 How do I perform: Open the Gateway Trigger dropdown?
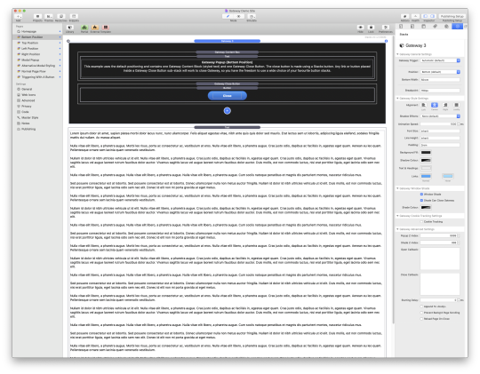(440, 60)
